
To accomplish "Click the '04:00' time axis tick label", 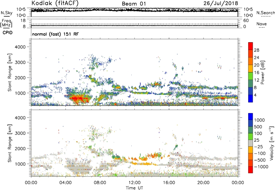I will pyautogui.click(x=65, y=183).
